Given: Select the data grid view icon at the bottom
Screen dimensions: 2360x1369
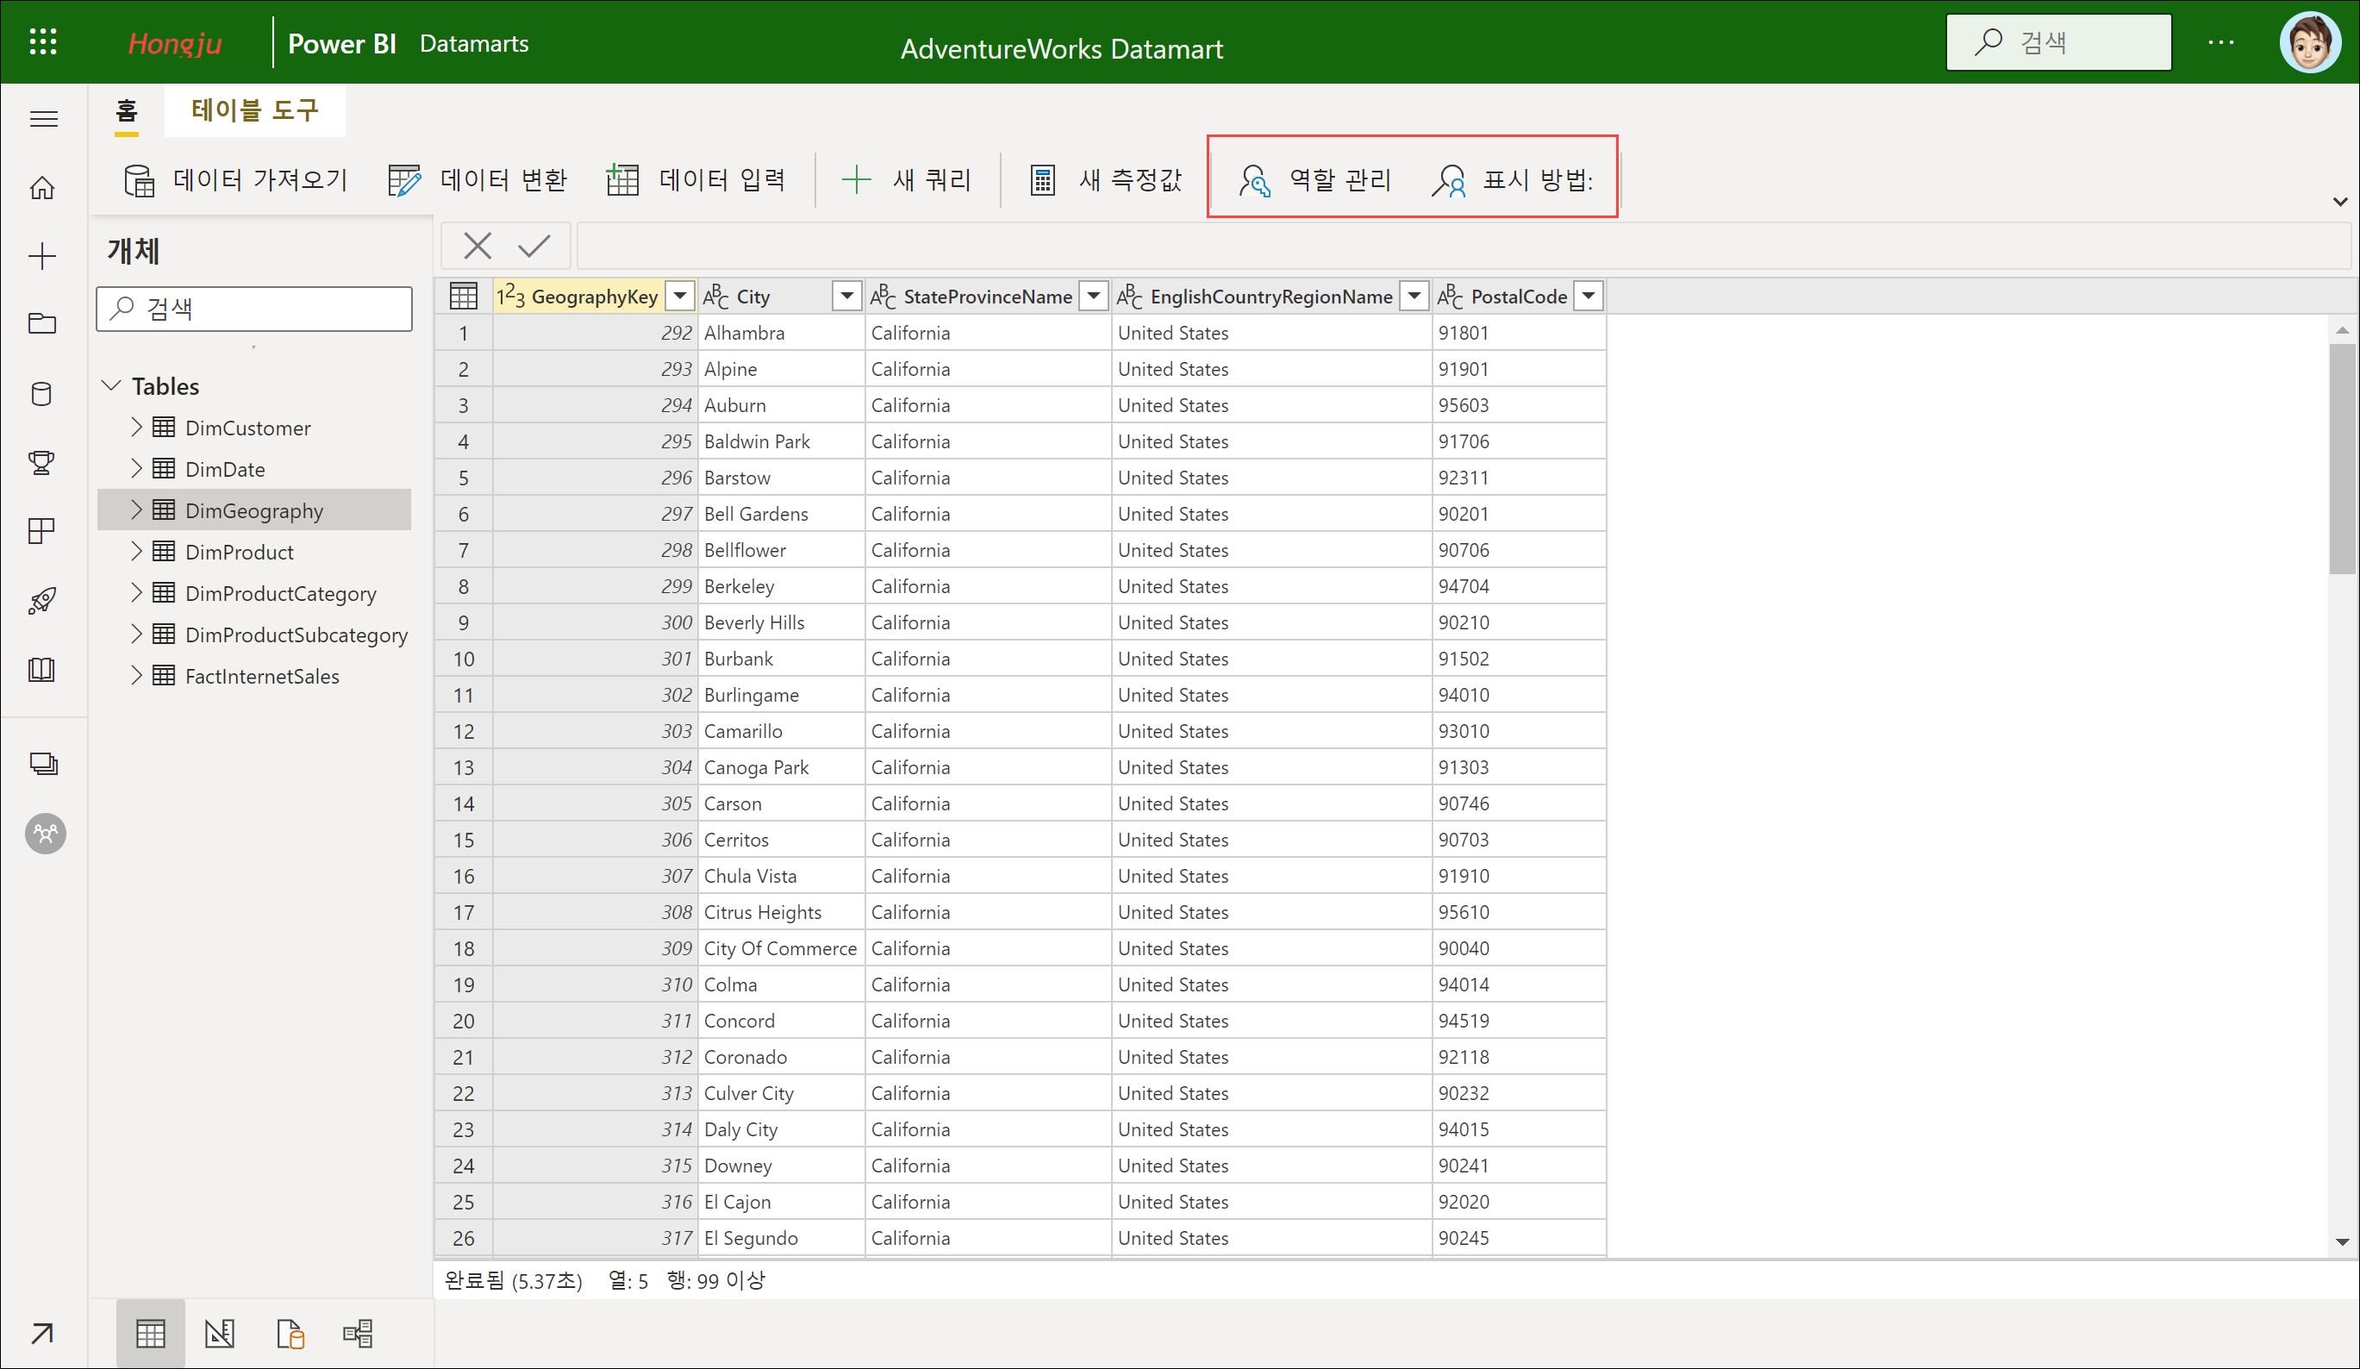Looking at the screenshot, I should (150, 1333).
